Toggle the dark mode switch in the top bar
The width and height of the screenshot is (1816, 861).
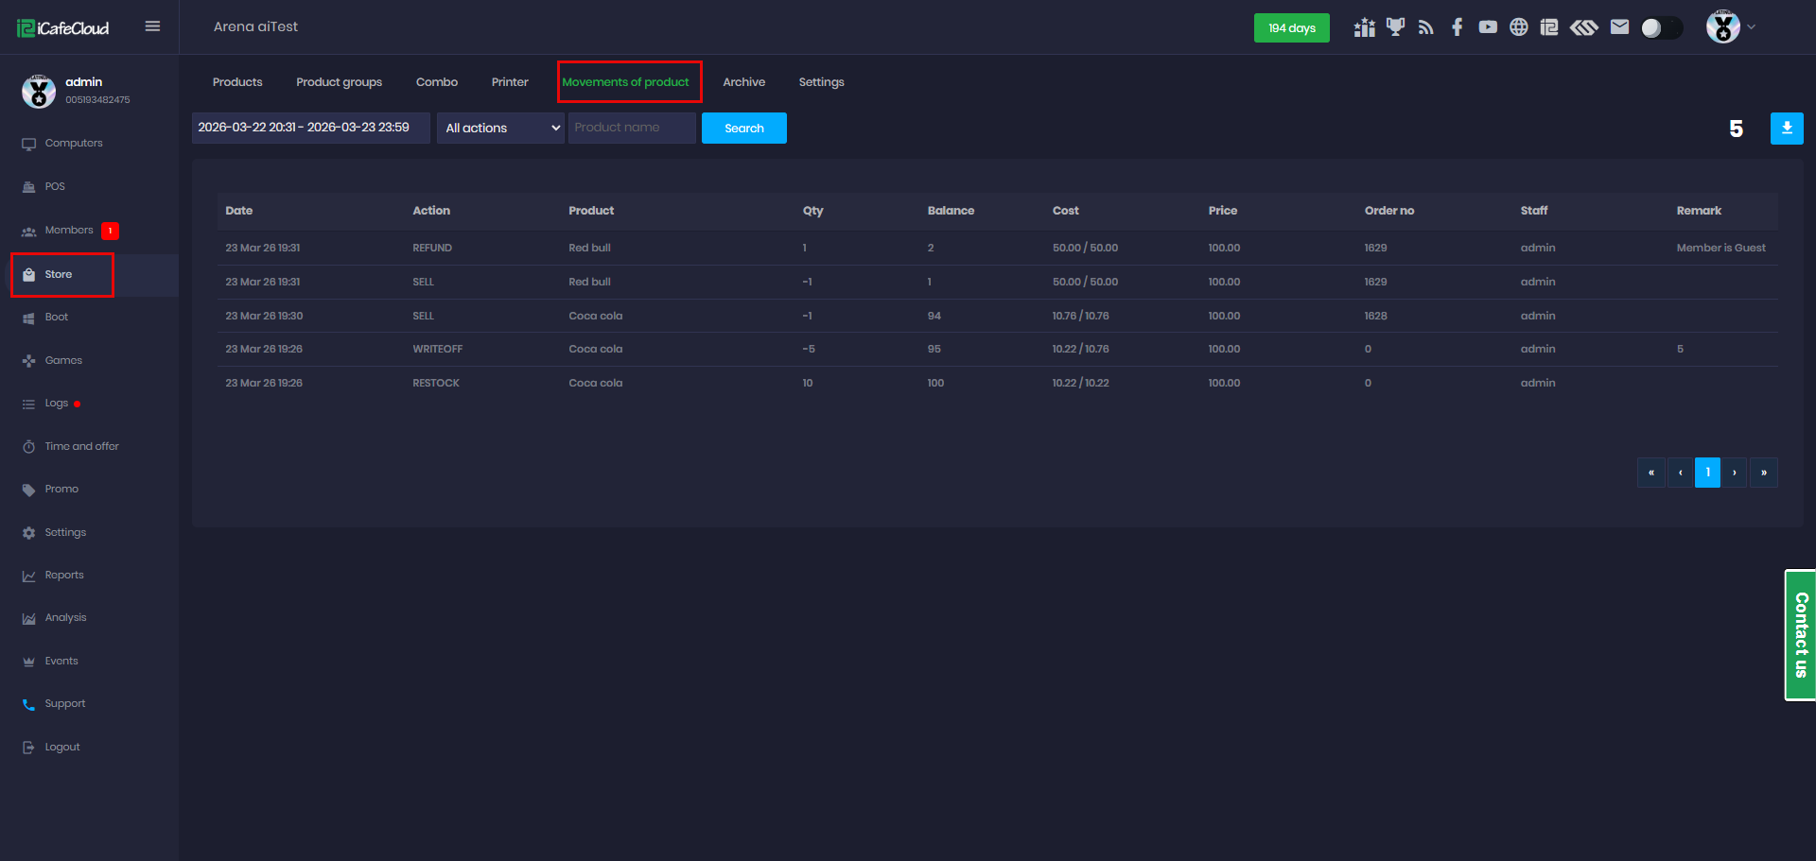tap(1662, 27)
